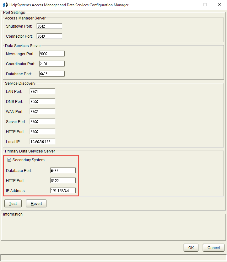Close the Configuration Manager window
Screen dimensions: 227x262
pos(219,5)
